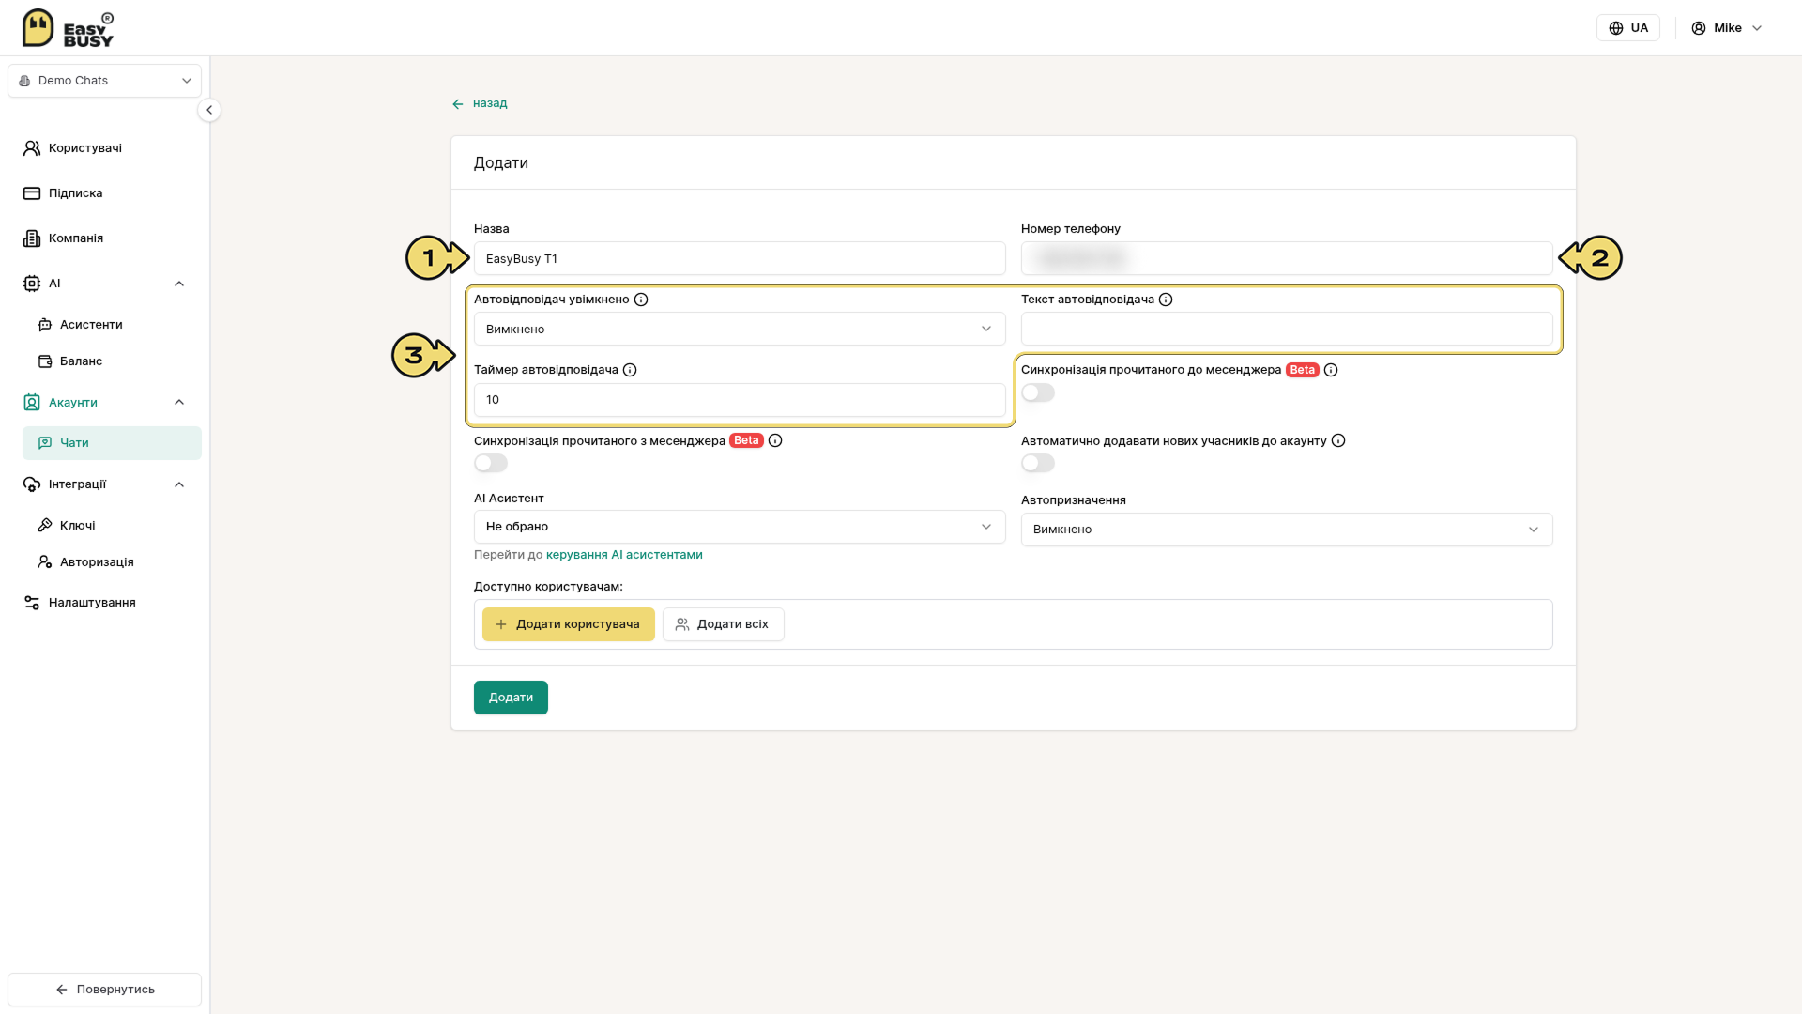Viewport: 1802px width, 1014px height.
Task: Click the globe icon in the UA language button
Action: coord(1616,28)
